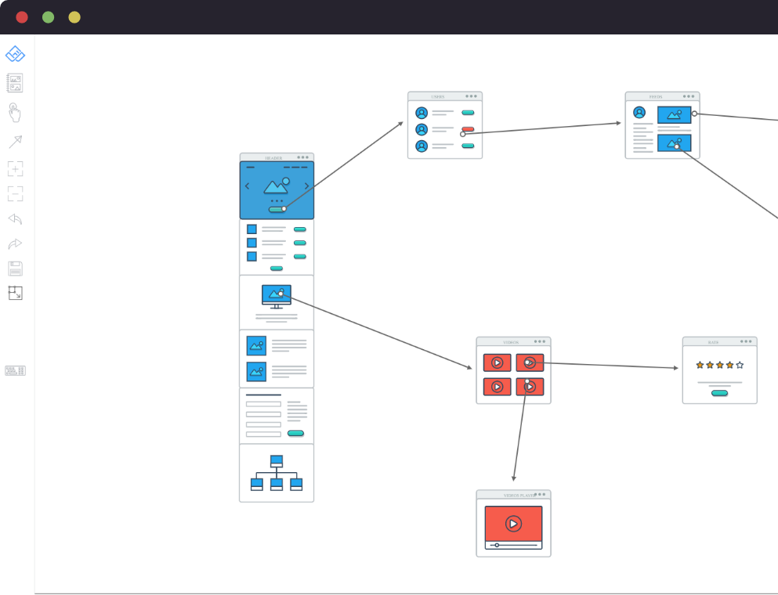778x595 pixels.
Task: Open the image library notebook icon
Action: pyautogui.click(x=15, y=83)
